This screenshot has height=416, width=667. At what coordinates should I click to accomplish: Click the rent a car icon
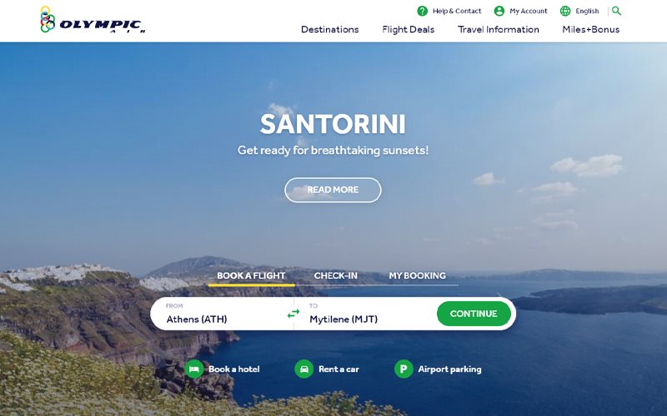coord(304,369)
